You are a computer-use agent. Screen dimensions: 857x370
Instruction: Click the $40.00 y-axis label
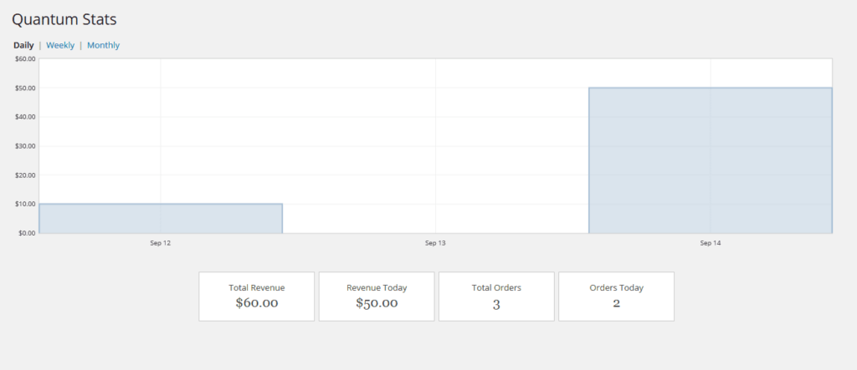(x=26, y=117)
